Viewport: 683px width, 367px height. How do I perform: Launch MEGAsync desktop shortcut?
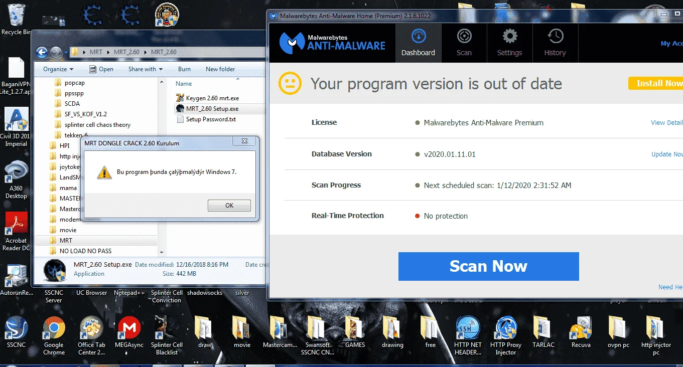pyautogui.click(x=129, y=332)
